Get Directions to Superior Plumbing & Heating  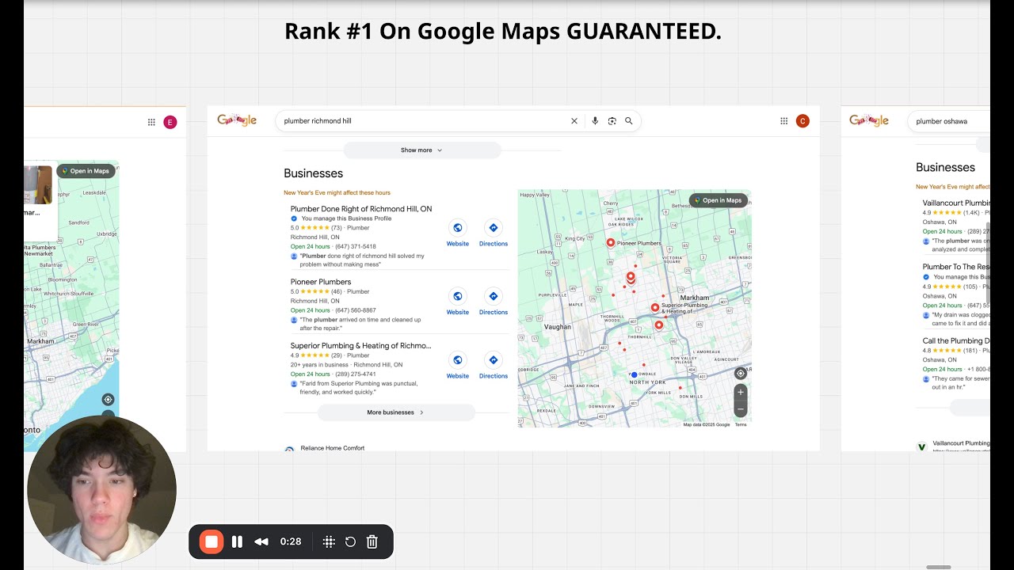tap(493, 366)
